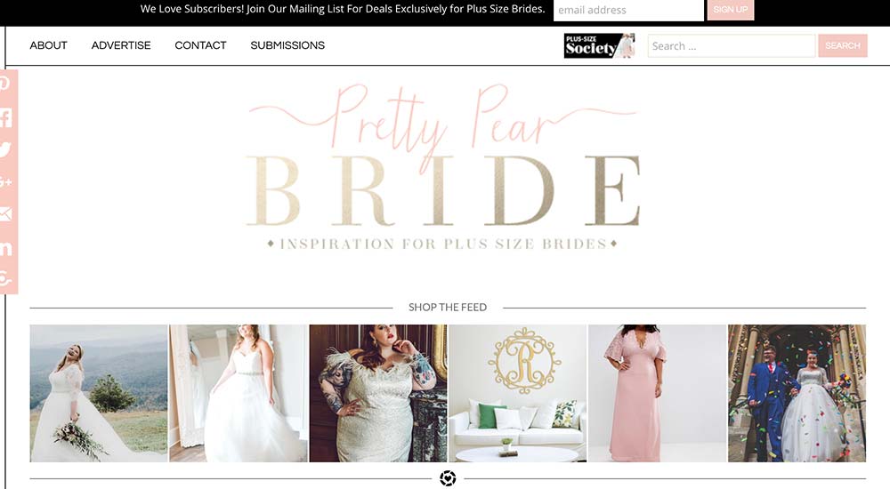Click the Sign Up button

(x=731, y=10)
